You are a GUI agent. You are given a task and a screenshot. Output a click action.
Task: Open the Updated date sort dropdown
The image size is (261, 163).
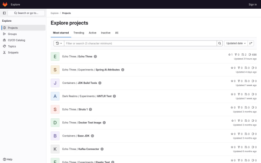pos(236,43)
